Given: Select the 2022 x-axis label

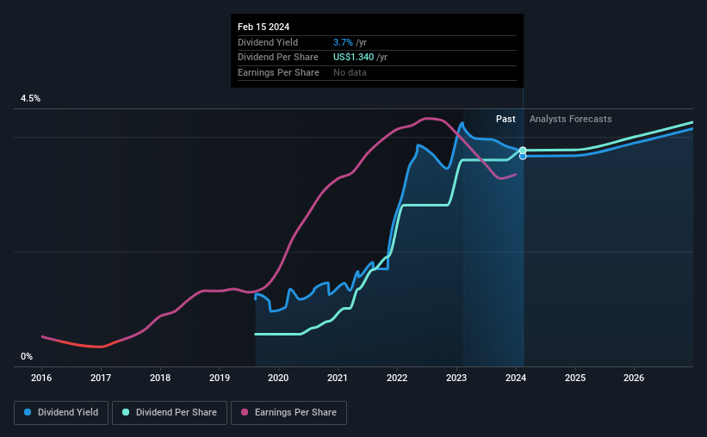Looking at the screenshot, I should (397, 378).
